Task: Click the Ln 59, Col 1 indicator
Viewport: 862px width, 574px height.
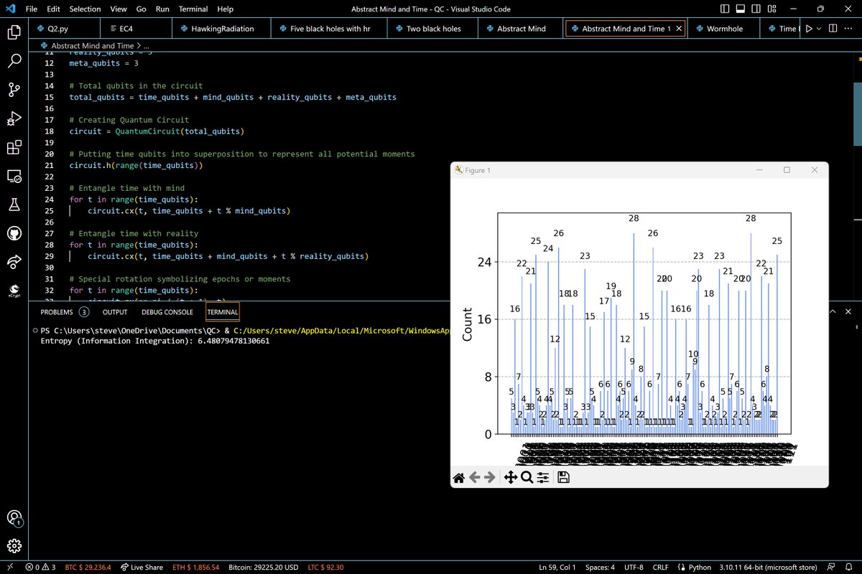Action: coord(557,568)
